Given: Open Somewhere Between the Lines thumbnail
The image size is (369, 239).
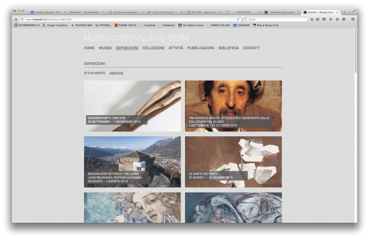Looking at the screenshot, I should point(132,162).
